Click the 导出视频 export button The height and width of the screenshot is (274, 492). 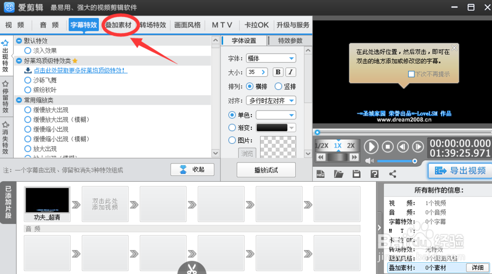(x=460, y=171)
